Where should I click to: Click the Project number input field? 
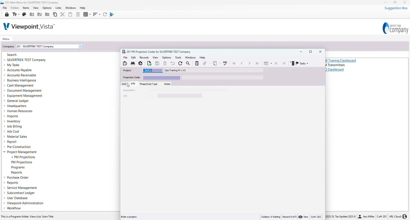tap(153, 70)
